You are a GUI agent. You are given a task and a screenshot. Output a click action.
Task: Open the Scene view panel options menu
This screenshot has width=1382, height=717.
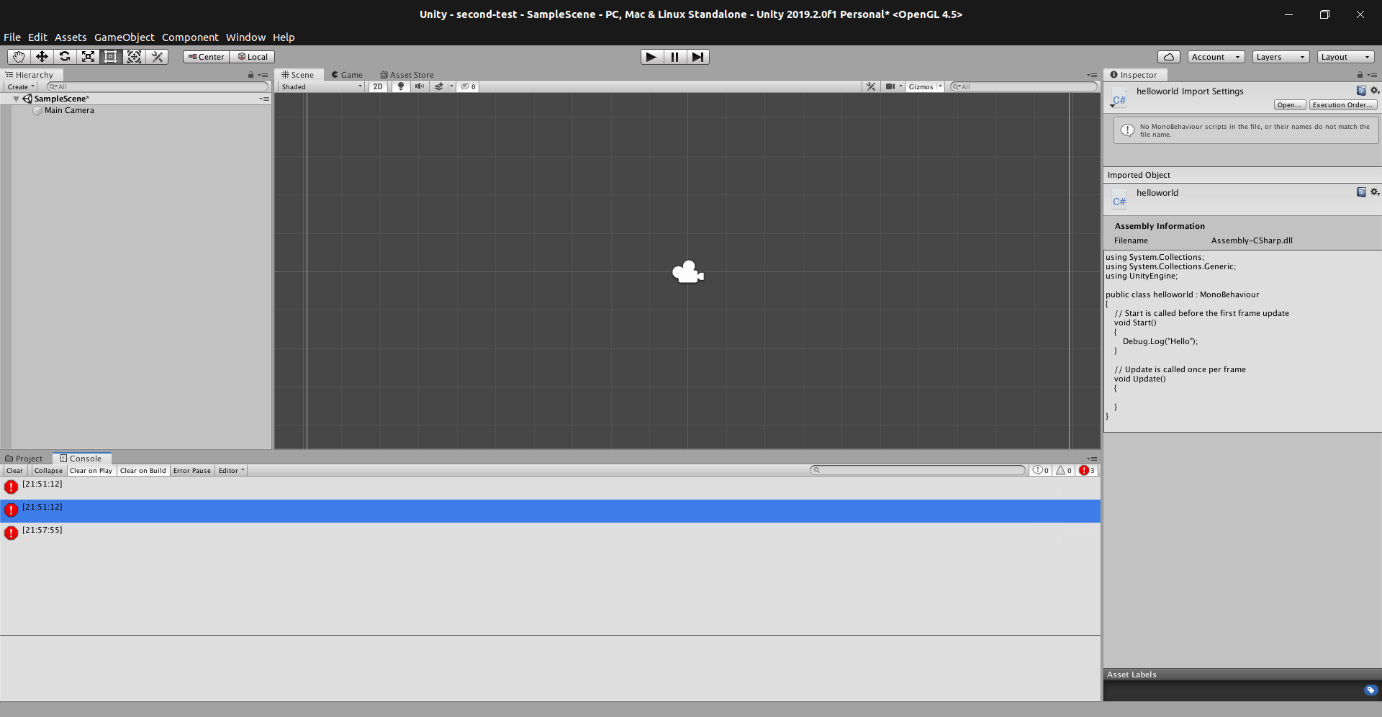click(x=1092, y=75)
